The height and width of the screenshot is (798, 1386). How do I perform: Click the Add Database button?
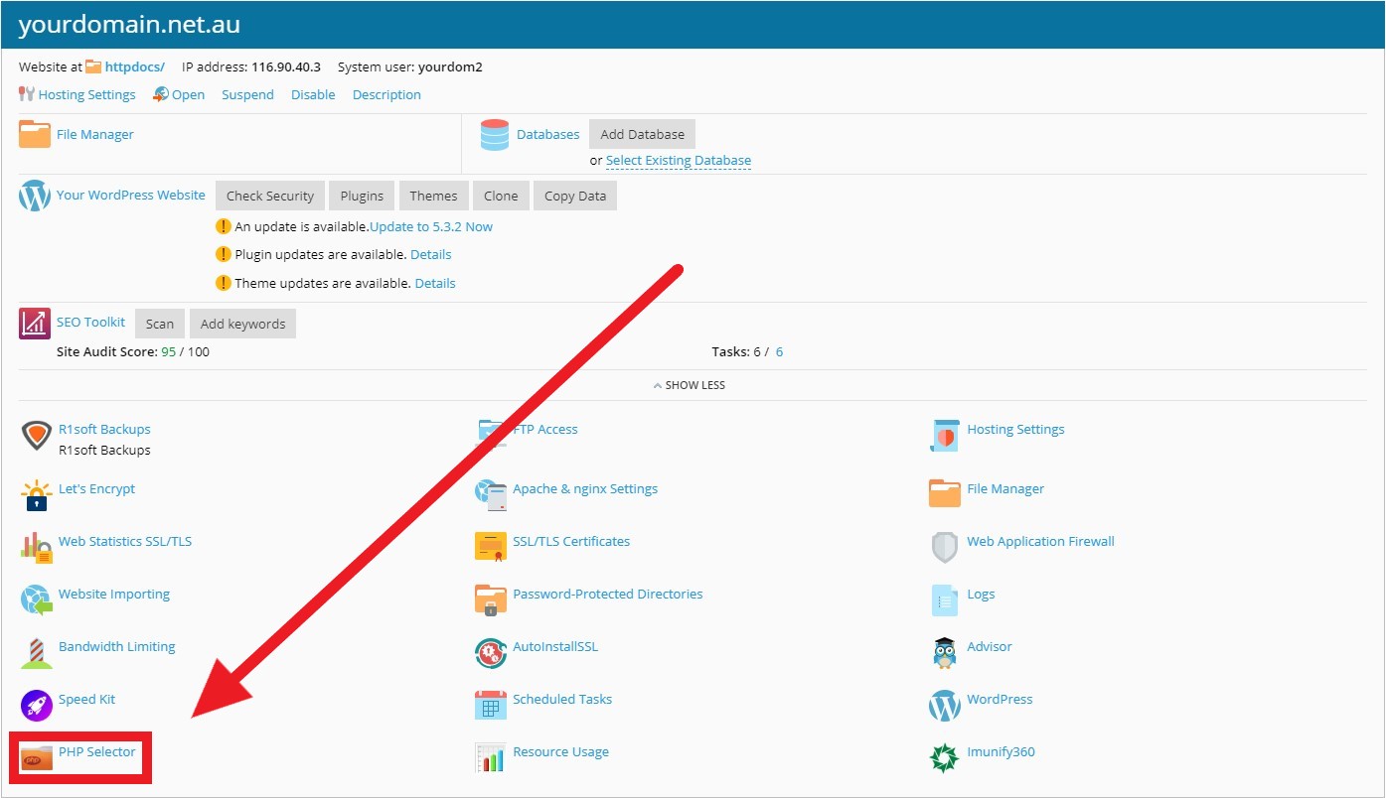[642, 134]
